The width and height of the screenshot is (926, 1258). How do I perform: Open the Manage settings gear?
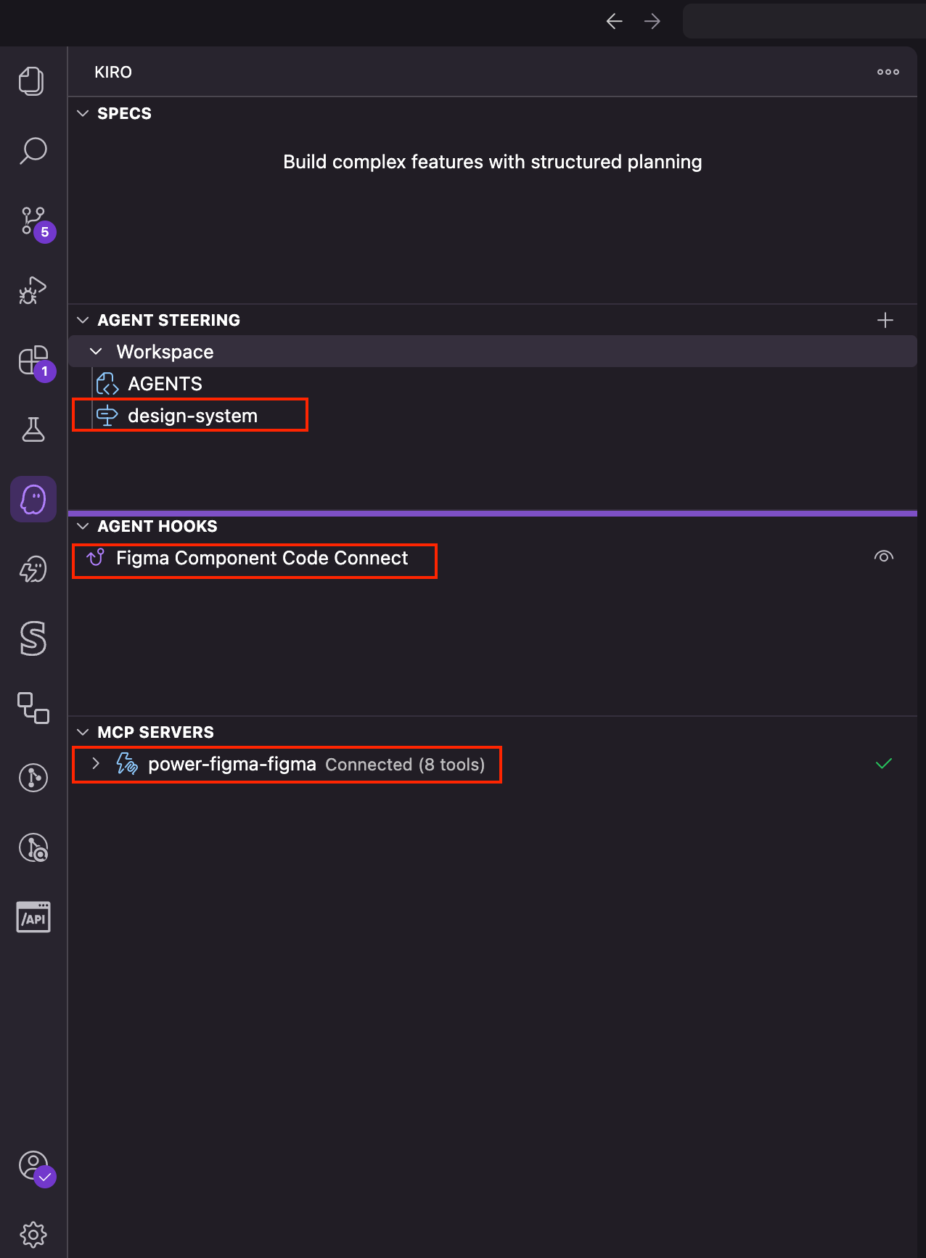[33, 1234]
